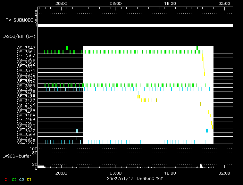The height and width of the screenshot is (185, 243).
Task: Choose the OS_3695 row label
Action: [x=26, y=142]
